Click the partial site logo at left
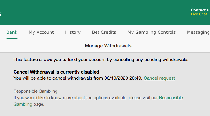This screenshot has width=210, height=116. pos(1,14)
